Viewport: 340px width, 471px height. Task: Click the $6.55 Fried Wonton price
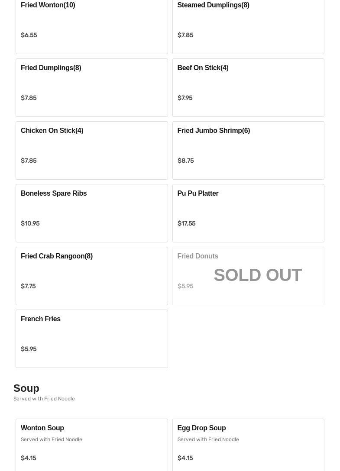pos(29,35)
